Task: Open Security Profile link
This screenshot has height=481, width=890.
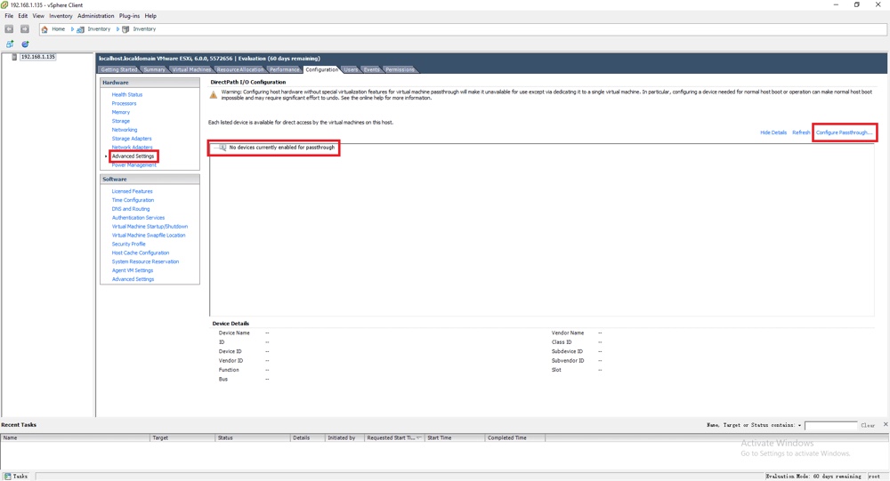Action: pyautogui.click(x=129, y=244)
